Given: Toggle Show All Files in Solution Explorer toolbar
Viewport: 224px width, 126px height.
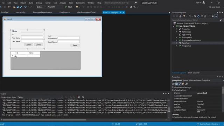Looking at the screenshot, I should [x=205, y=16].
